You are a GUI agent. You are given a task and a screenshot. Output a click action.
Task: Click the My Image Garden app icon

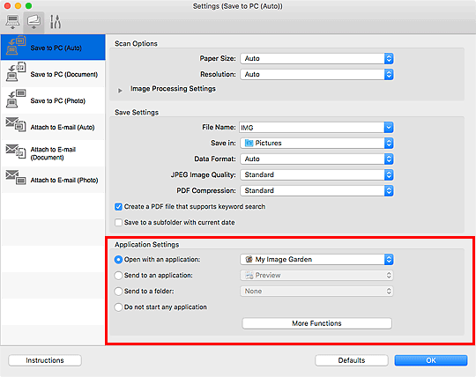coord(249,259)
